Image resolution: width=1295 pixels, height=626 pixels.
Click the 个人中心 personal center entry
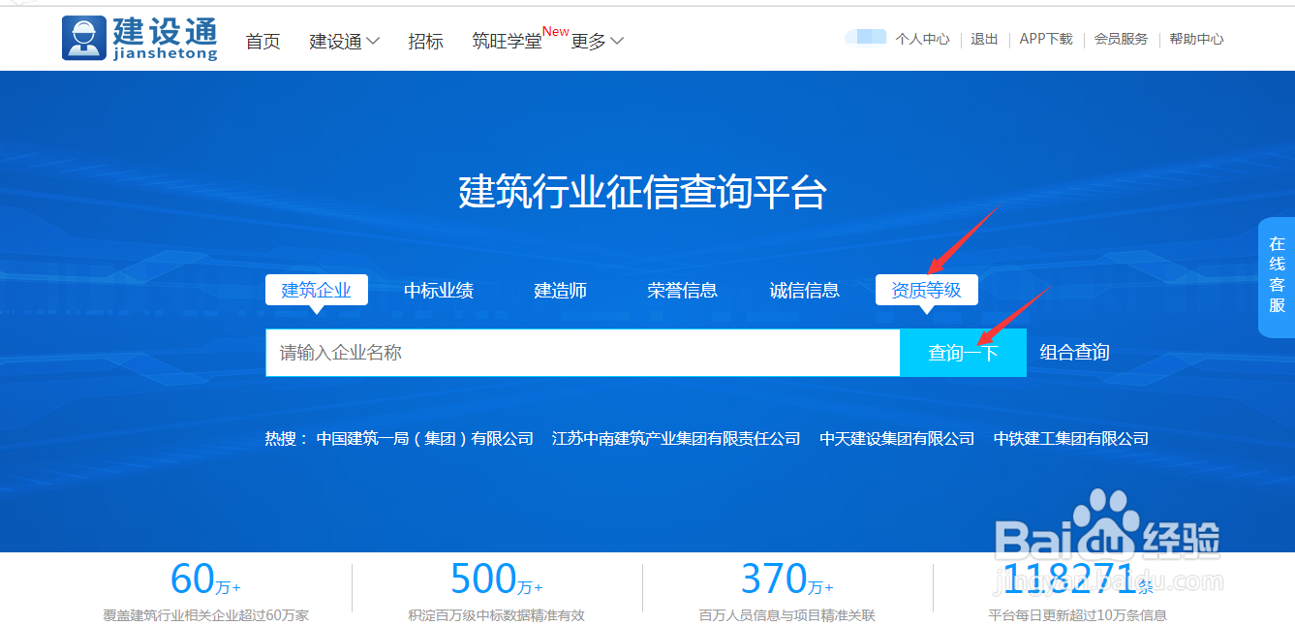[922, 40]
